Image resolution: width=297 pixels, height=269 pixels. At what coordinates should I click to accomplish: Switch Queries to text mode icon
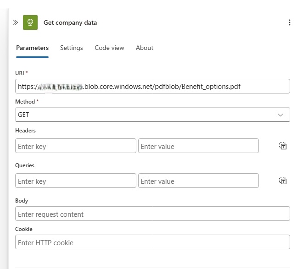point(283,181)
